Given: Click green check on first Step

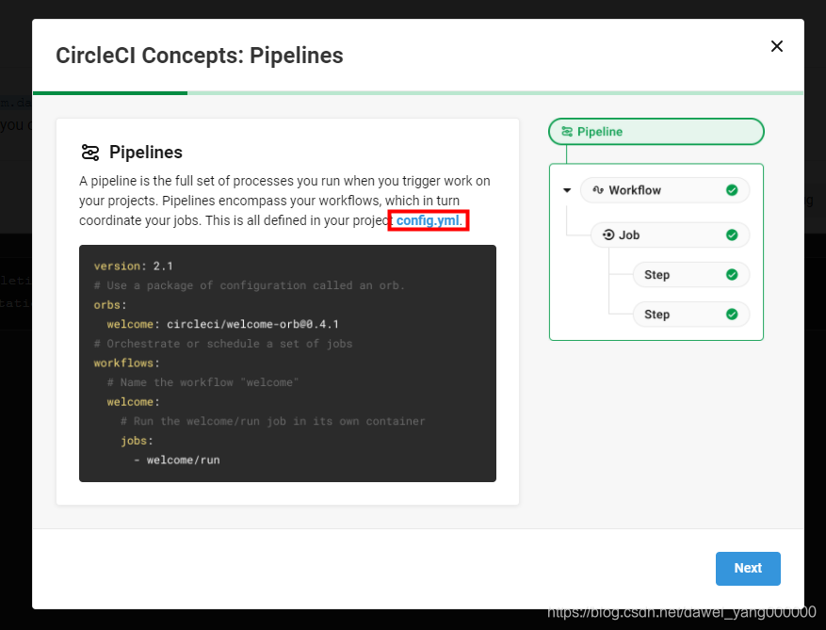Looking at the screenshot, I should pos(732,274).
